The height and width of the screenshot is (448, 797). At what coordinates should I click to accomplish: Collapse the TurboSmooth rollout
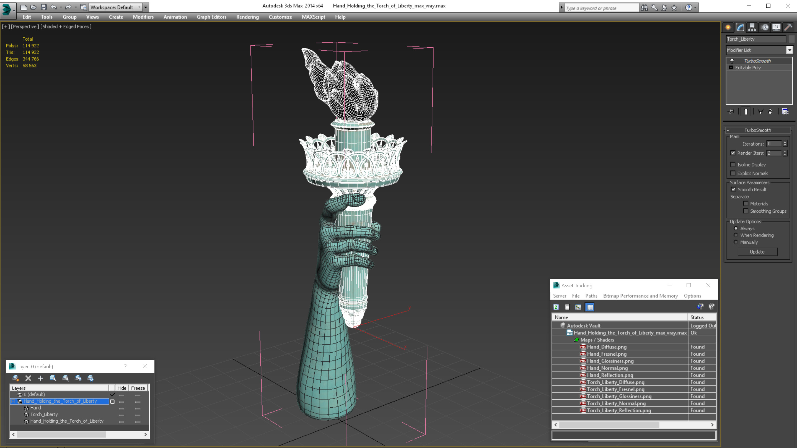tap(728, 130)
